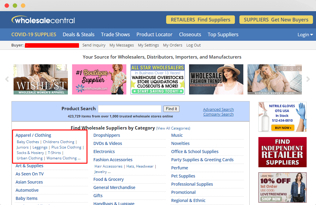Open My Messages

(122, 45)
